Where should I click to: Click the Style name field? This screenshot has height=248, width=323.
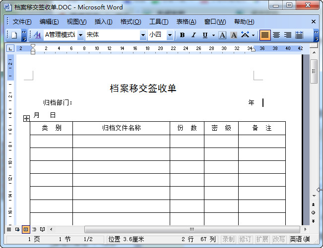(x=61, y=35)
